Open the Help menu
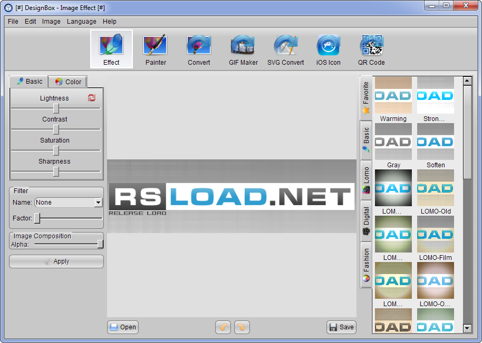This screenshot has height=343, width=482. click(x=110, y=22)
